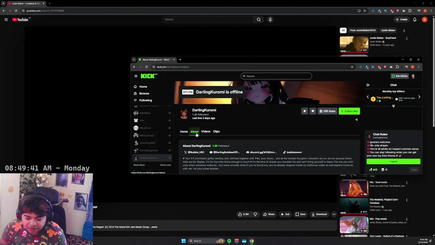Click the green Subscribe button
This screenshot has width=435, height=245.
(x=349, y=111)
